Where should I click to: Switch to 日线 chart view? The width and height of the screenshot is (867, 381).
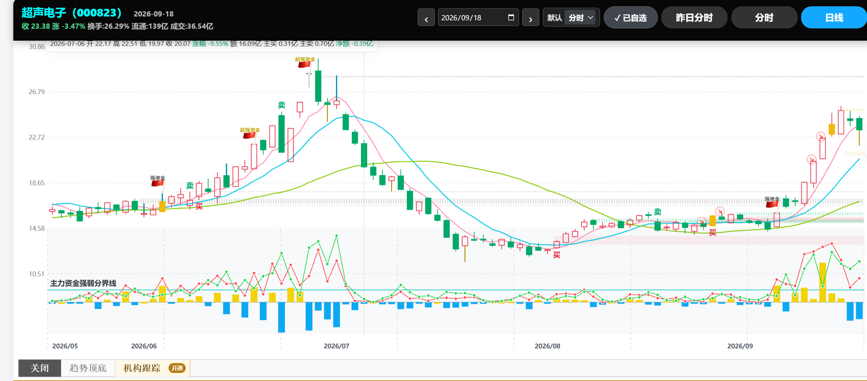pyautogui.click(x=834, y=18)
